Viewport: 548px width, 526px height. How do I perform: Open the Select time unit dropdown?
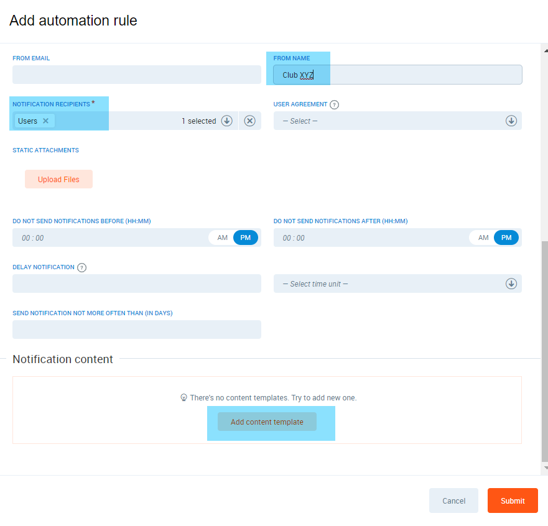coord(397,284)
